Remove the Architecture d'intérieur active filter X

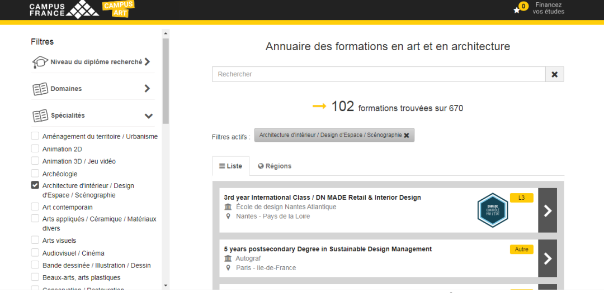coord(407,136)
